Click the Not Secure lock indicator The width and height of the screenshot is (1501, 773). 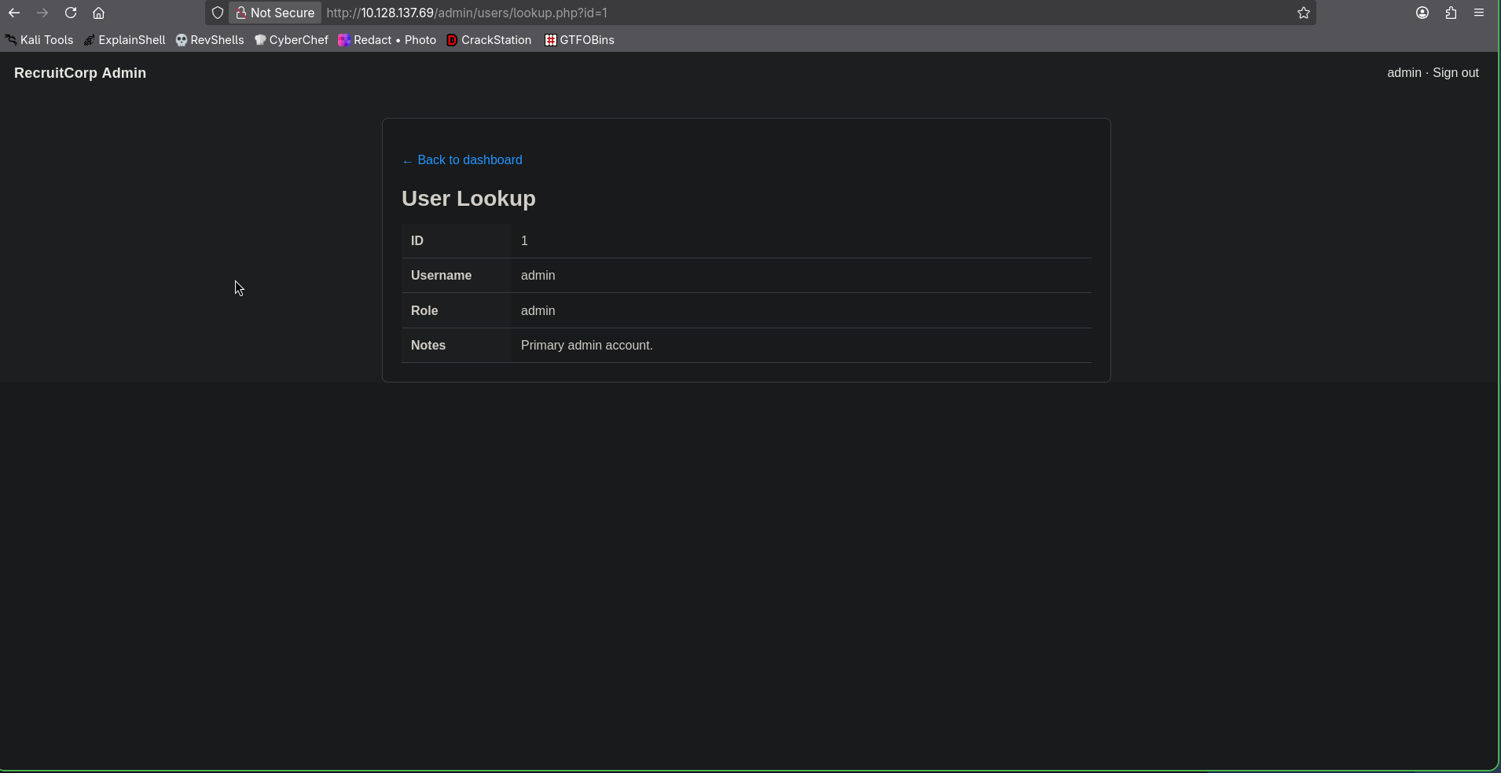pos(275,13)
